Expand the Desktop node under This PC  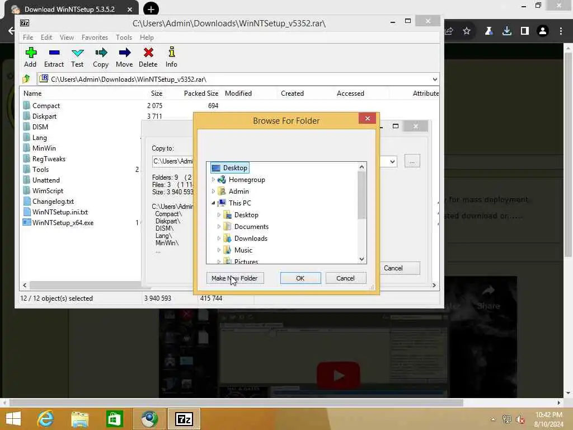point(219,215)
